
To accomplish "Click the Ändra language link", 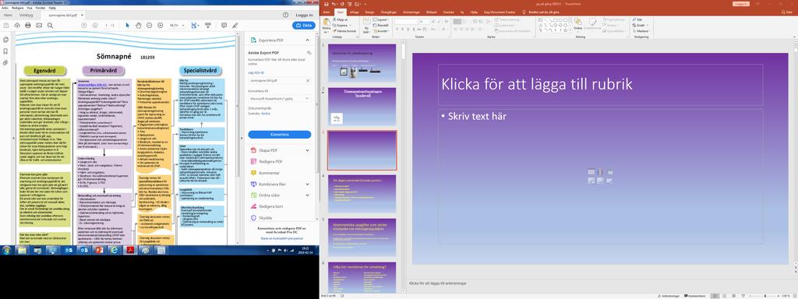I will pos(265,114).
